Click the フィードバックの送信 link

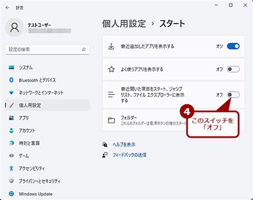129,155
